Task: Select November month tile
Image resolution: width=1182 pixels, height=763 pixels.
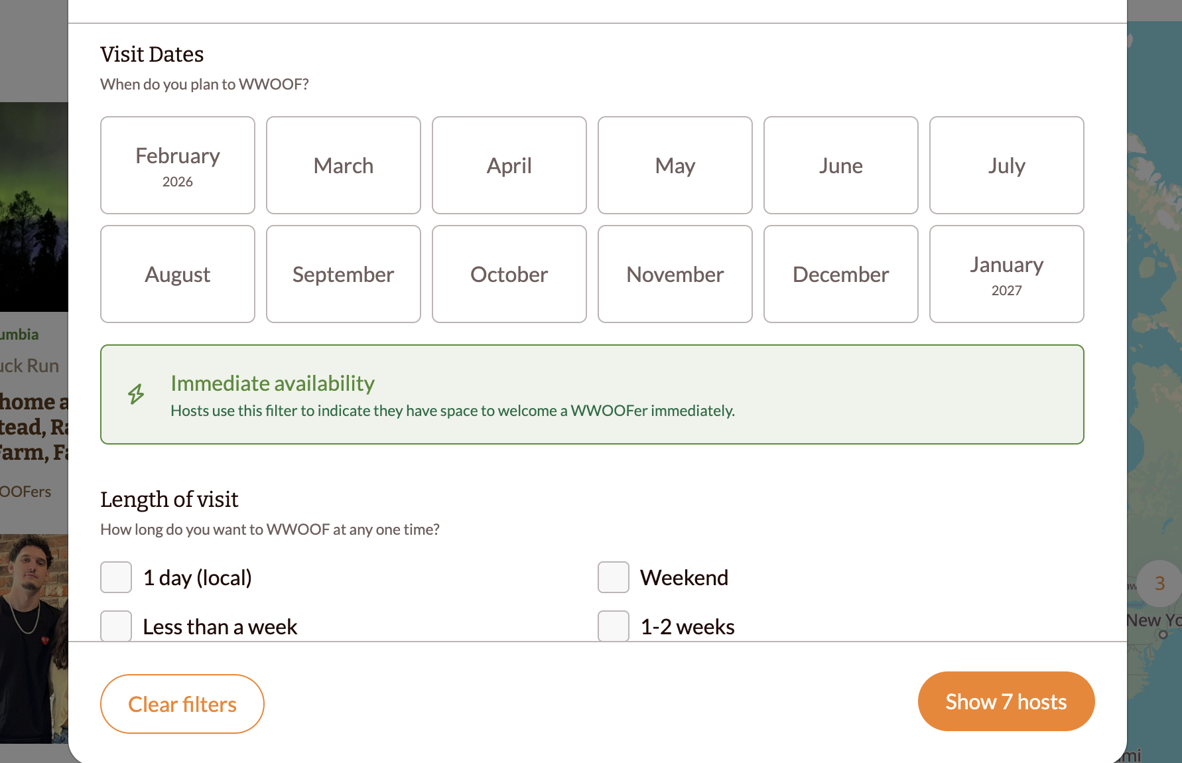Action: 675,274
